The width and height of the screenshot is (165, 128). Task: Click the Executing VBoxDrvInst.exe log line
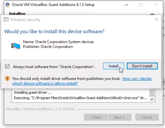pyautogui.click(x=81, y=98)
